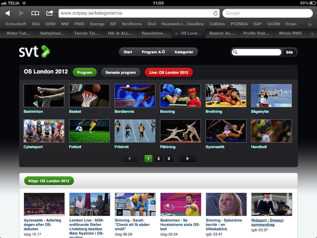Open Simning - Sarah clip link
Viewport: 317px width, 238px height.
pyautogui.click(x=132, y=225)
